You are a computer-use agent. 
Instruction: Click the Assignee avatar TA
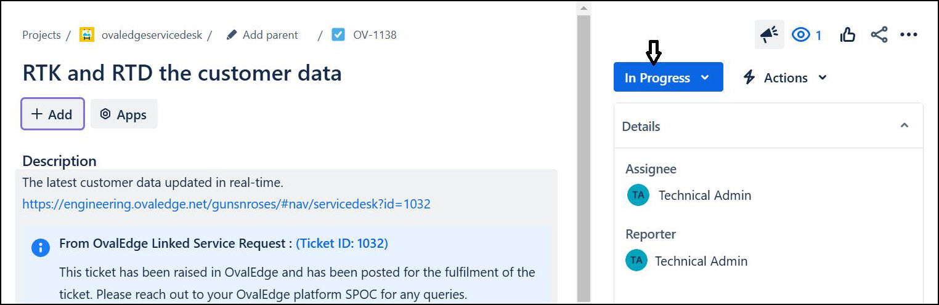638,196
